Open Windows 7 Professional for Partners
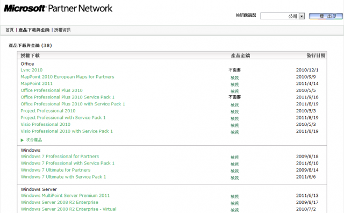 [x=60, y=157]
